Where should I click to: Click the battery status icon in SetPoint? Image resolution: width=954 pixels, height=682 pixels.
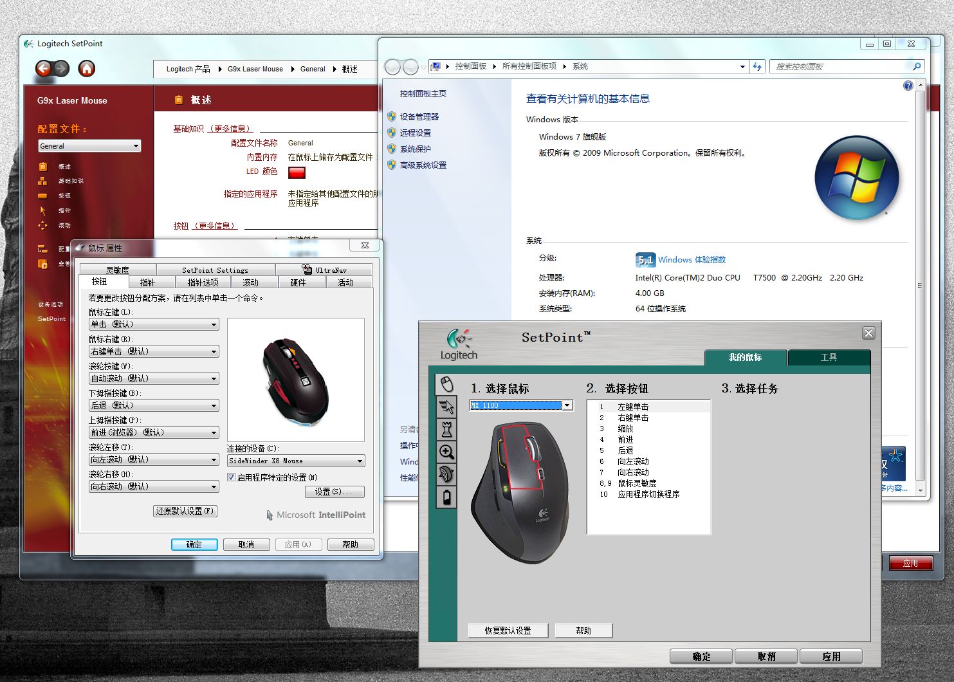pos(446,497)
